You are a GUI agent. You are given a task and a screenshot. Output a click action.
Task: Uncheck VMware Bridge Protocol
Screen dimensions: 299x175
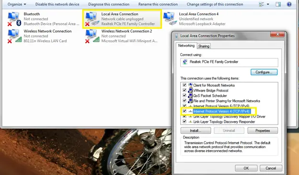click(184, 90)
